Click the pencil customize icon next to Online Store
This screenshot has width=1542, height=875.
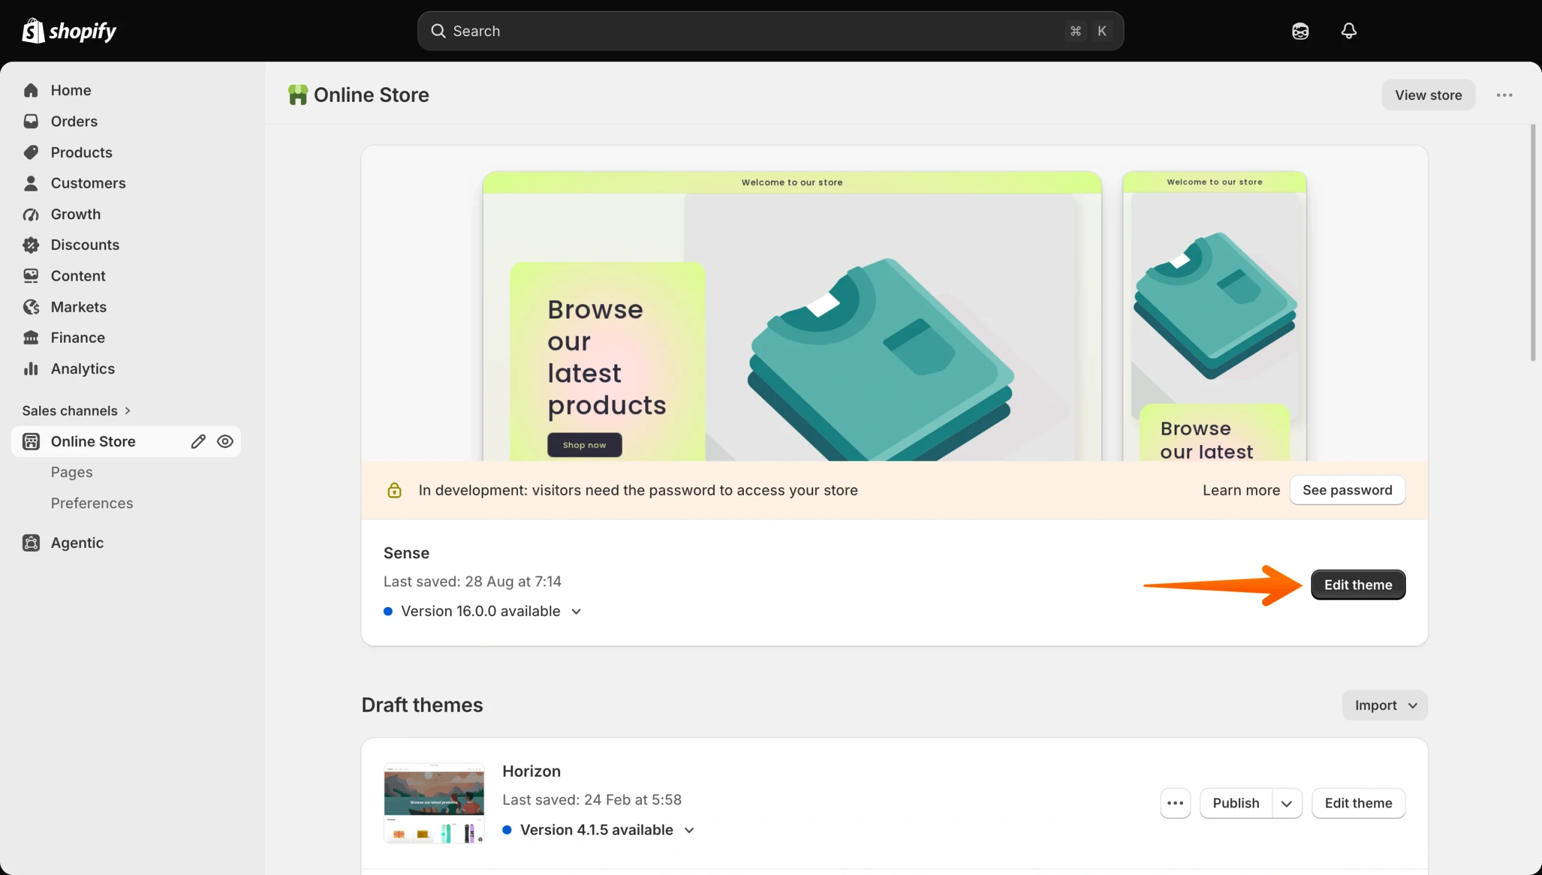coord(198,441)
